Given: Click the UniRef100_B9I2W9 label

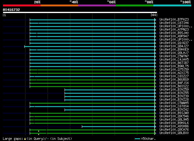Looking at the screenshot, I should [x=174, y=113].
